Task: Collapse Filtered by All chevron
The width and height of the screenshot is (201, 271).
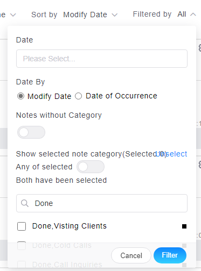Action: [x=193, y=15]
